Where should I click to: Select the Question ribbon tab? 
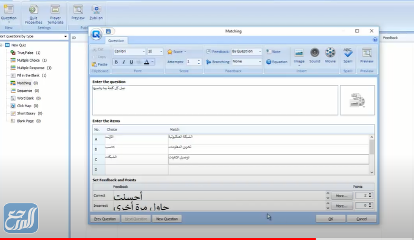tap(116, 41)
